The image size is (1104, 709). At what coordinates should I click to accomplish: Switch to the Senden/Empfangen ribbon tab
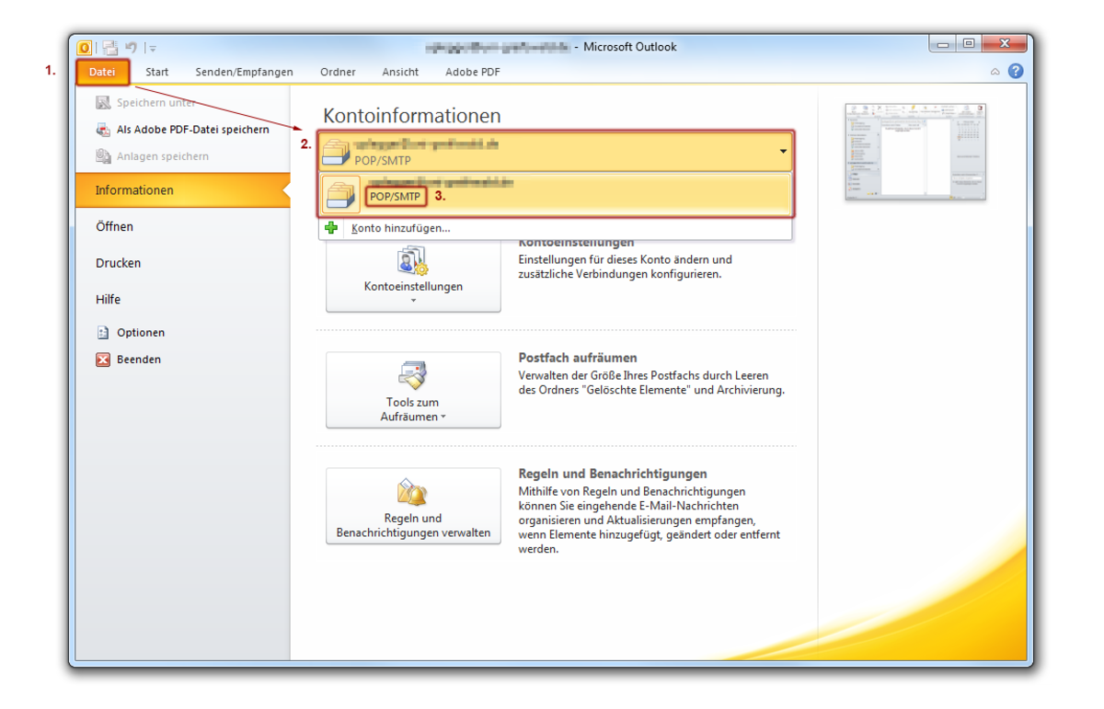point(244,72)
